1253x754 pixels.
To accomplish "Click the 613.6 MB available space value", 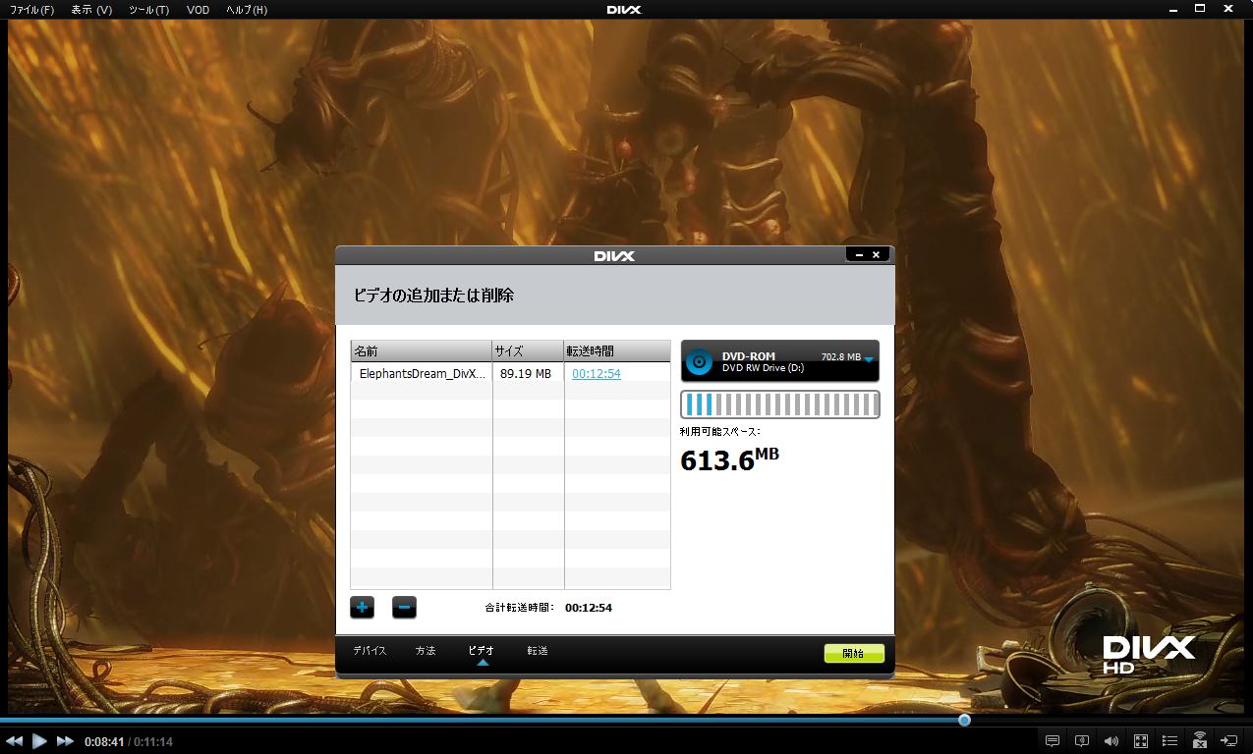I will (729, 459).
